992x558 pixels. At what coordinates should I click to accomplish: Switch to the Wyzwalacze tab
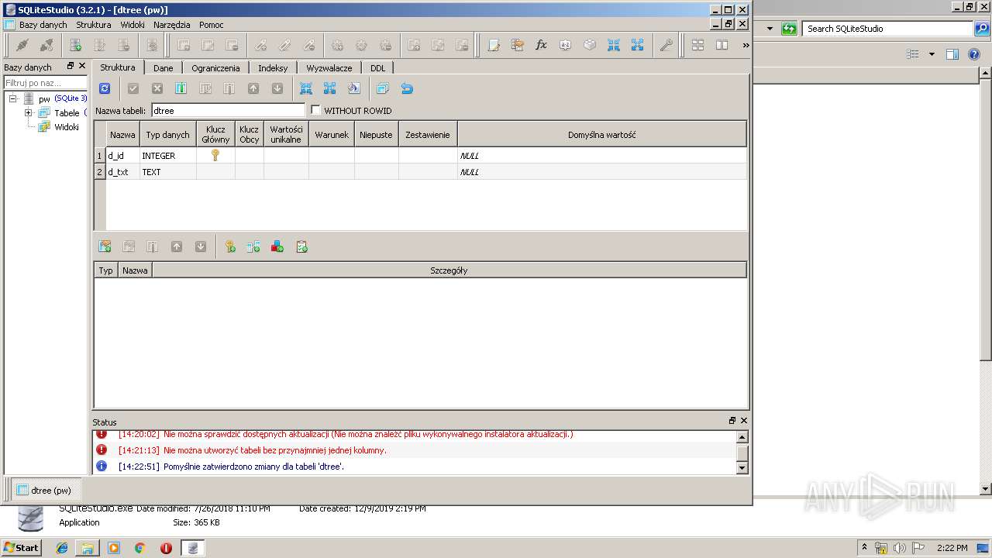click(x=329, y=68)
